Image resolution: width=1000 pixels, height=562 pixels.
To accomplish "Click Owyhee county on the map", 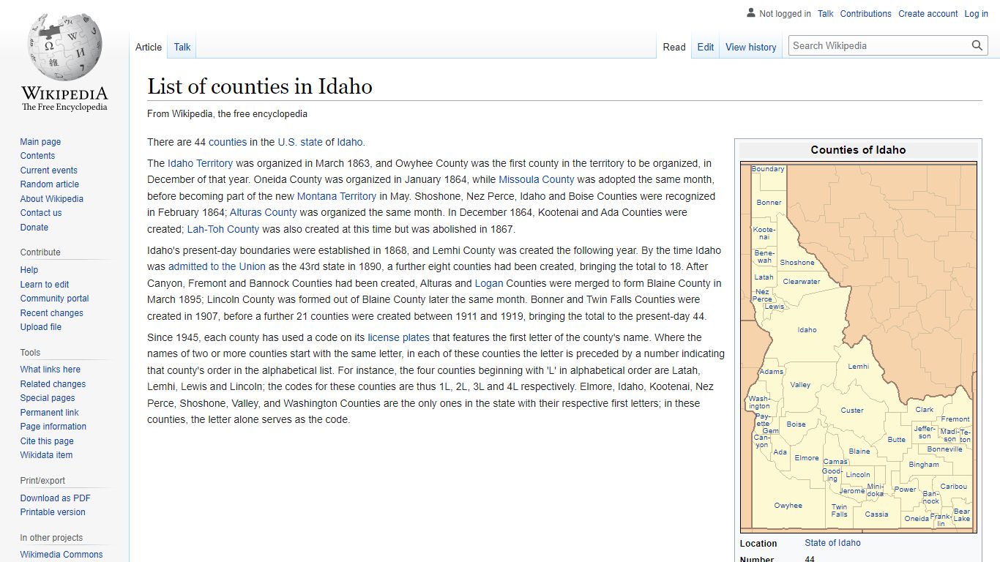I will (x=788, y=506).
